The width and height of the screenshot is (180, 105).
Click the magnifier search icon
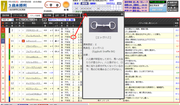click(165, 5)
